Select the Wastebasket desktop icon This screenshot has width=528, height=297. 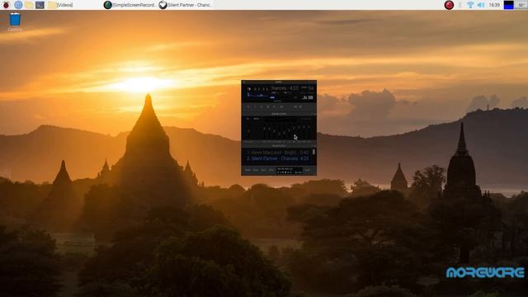click(15, 22)
